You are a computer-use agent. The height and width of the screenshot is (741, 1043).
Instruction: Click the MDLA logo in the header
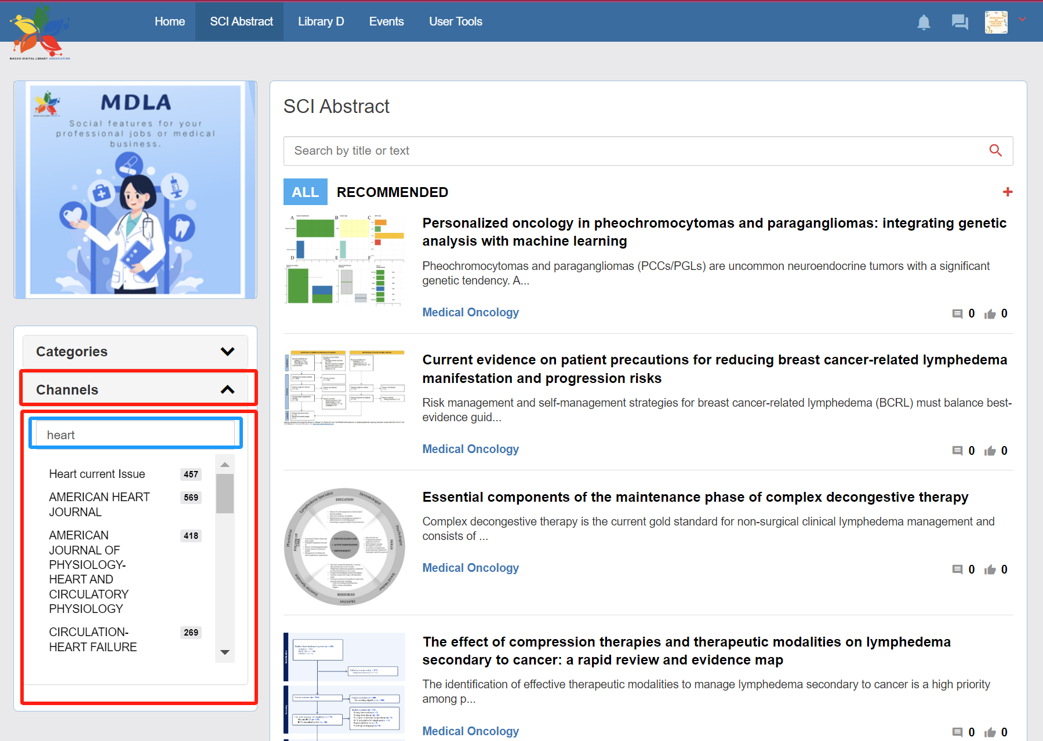click(39, 32)
